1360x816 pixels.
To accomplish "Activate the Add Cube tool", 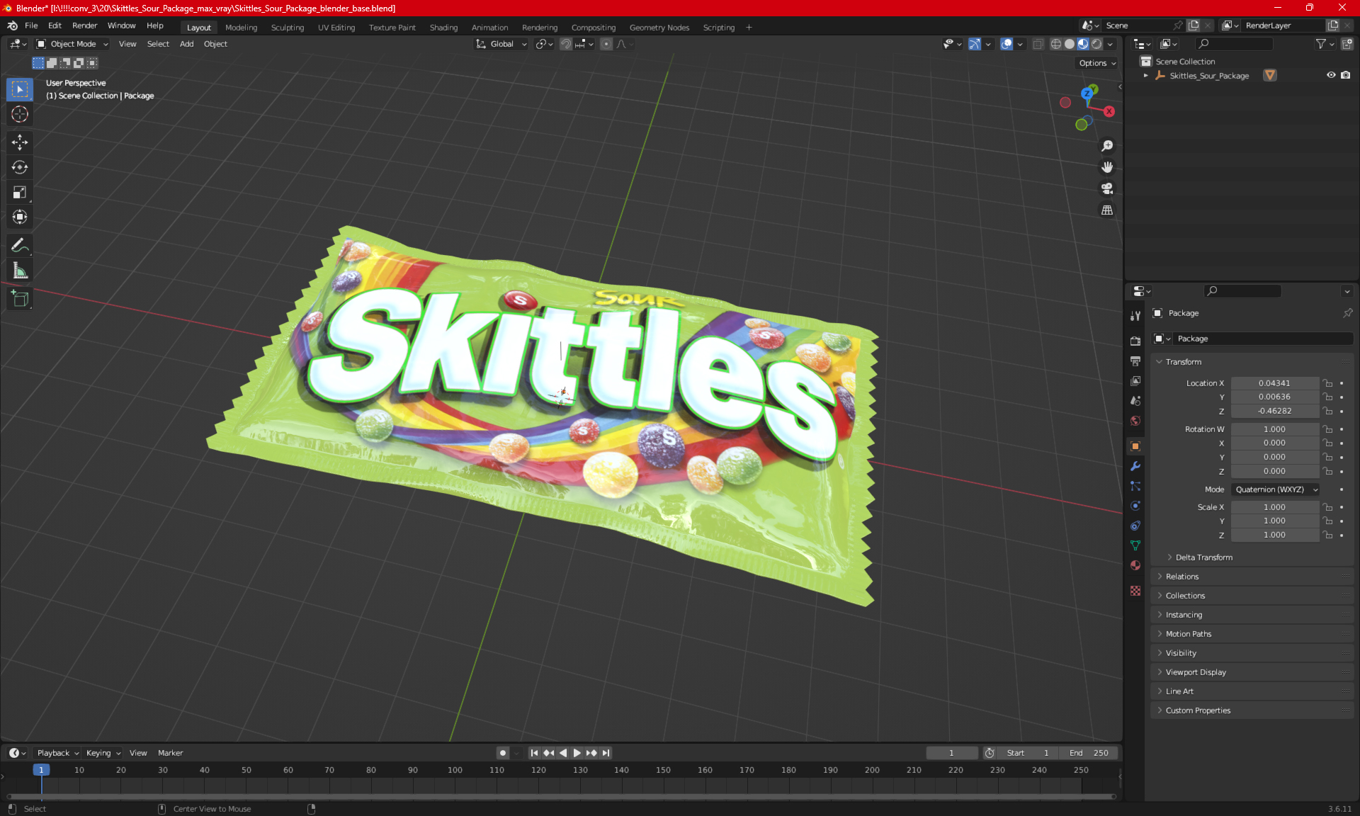I will click(x=20, y=299).
